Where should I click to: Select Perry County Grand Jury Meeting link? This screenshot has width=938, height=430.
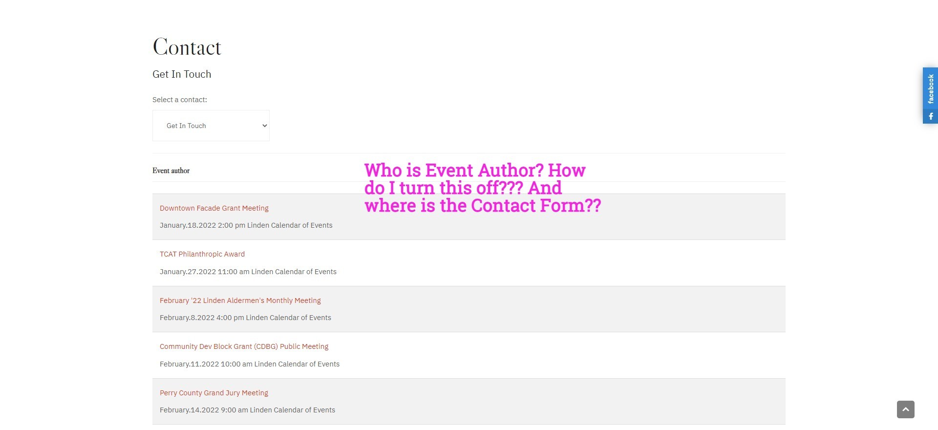tap(214, 393)
